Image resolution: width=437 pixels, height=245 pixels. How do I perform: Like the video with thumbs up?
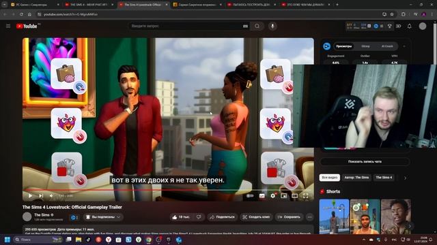(x=181, y=217)
